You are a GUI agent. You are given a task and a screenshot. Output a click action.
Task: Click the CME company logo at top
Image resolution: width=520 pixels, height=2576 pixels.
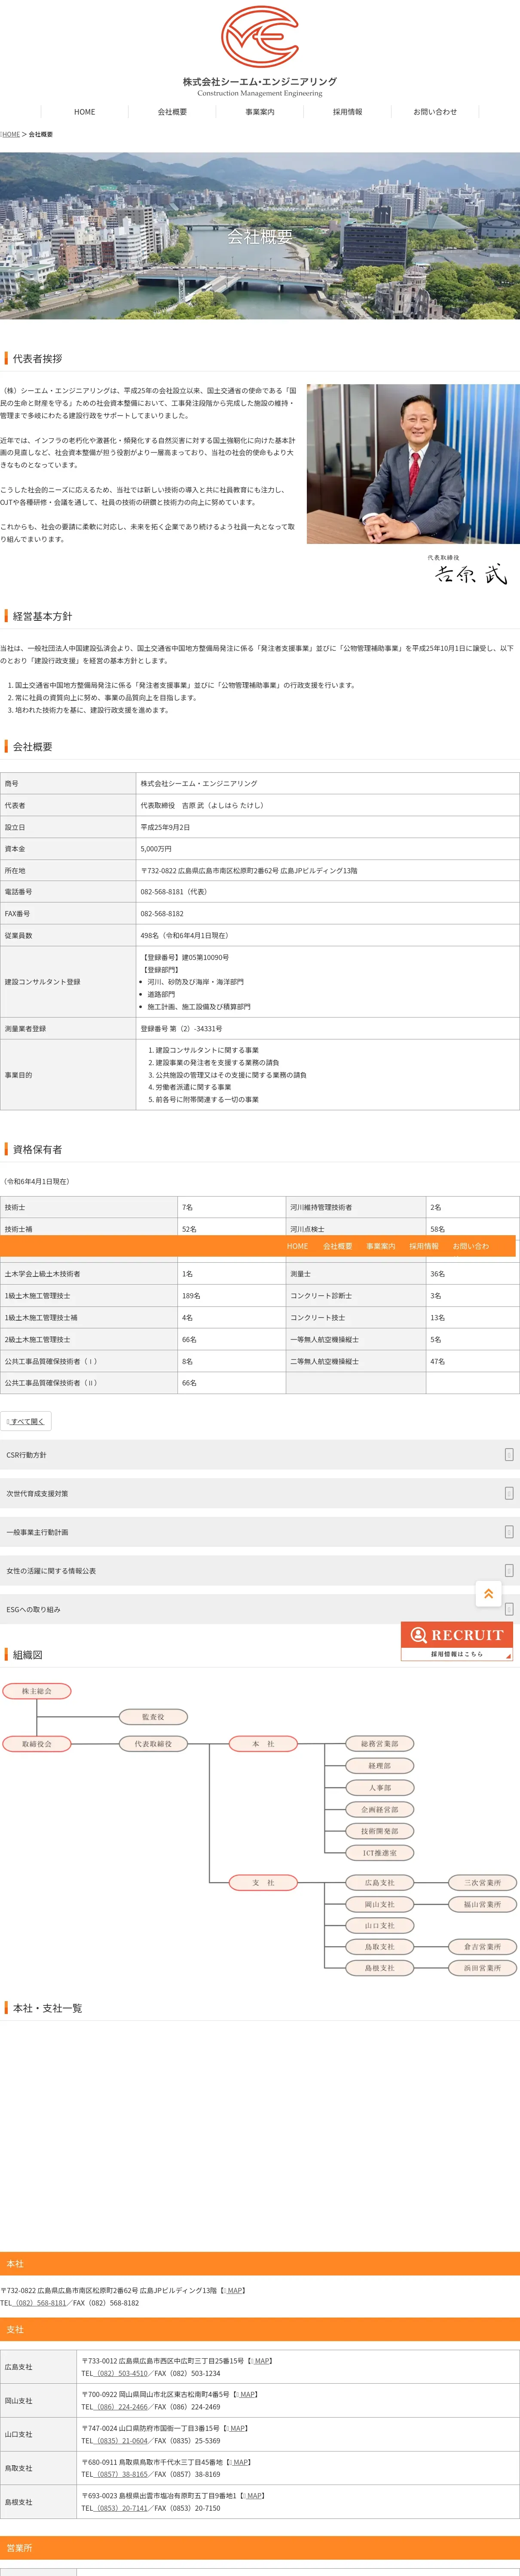click(260, 51)
